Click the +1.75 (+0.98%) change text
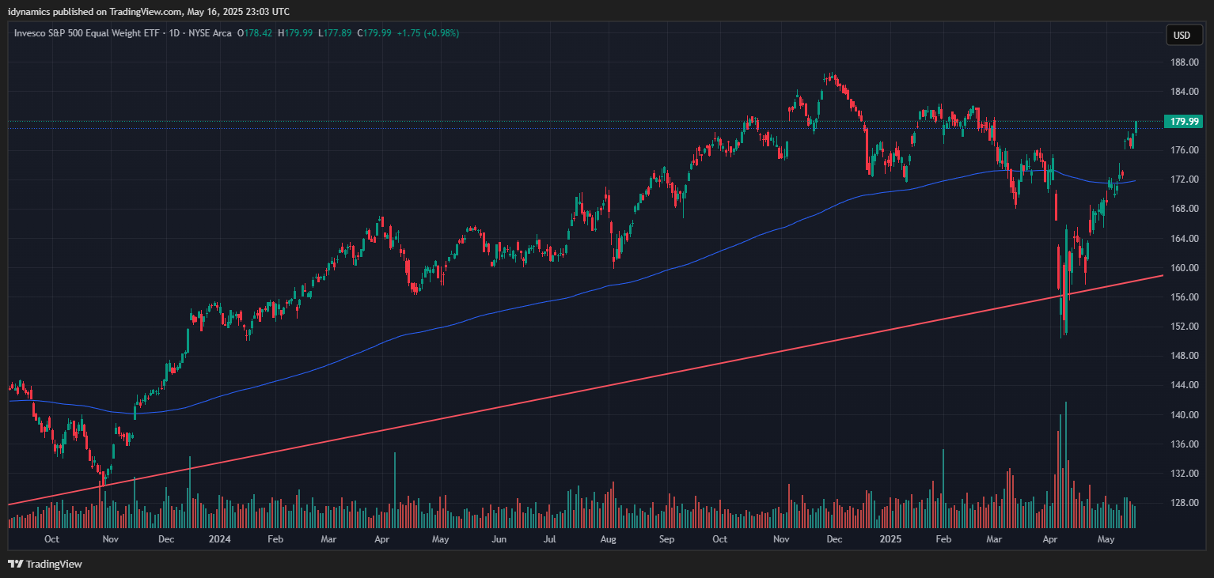The height and width of the screenshot is (578, 1214). coord(427,33)
